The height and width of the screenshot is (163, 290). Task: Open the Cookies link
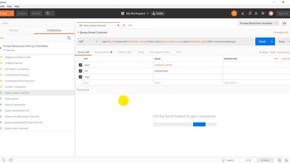click(263, 53)
